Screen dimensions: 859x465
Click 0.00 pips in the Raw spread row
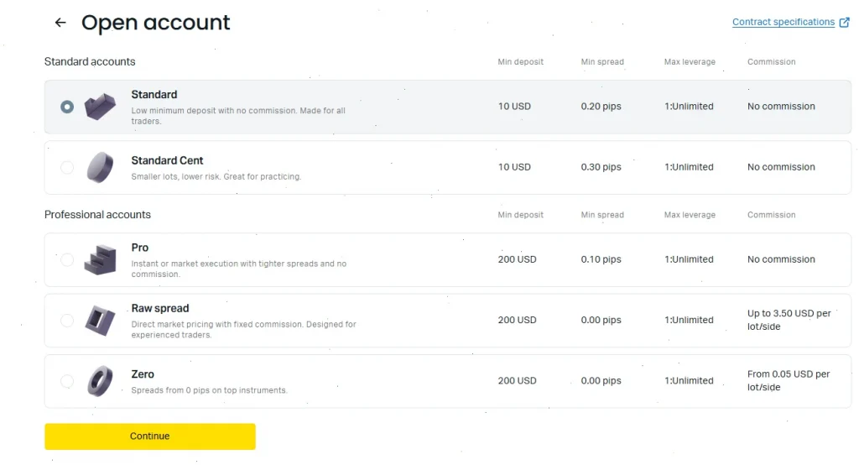click(601, 320)
